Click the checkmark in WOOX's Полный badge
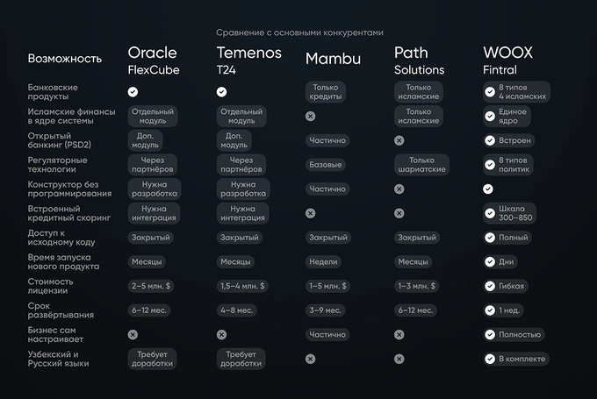The width and height of the screenshot is (597, 399). (x=490, y=238)
